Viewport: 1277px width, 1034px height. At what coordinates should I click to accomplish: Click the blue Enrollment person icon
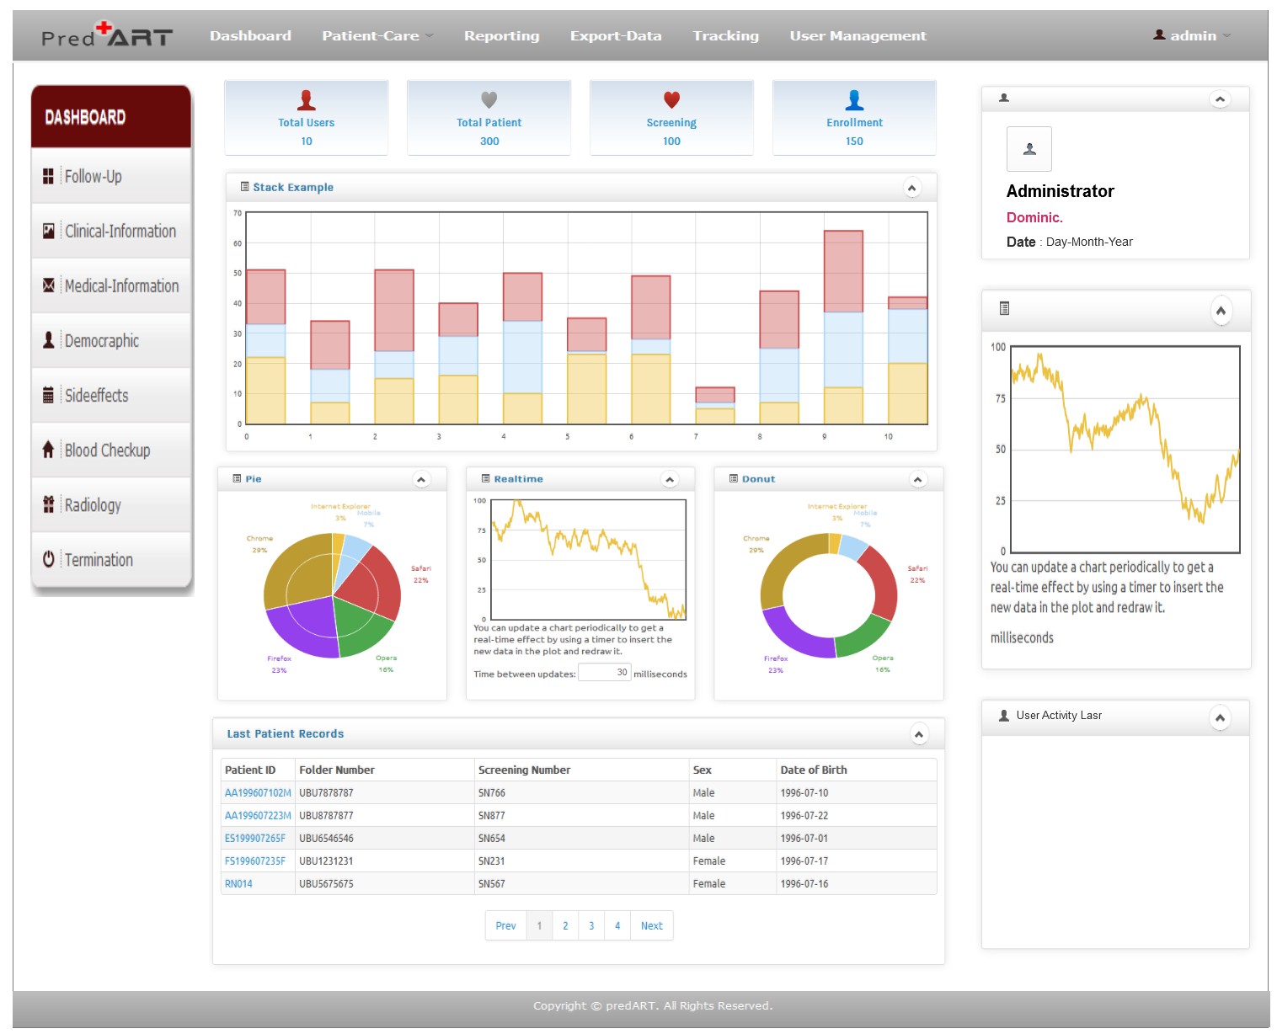click(x=854, y=100)
